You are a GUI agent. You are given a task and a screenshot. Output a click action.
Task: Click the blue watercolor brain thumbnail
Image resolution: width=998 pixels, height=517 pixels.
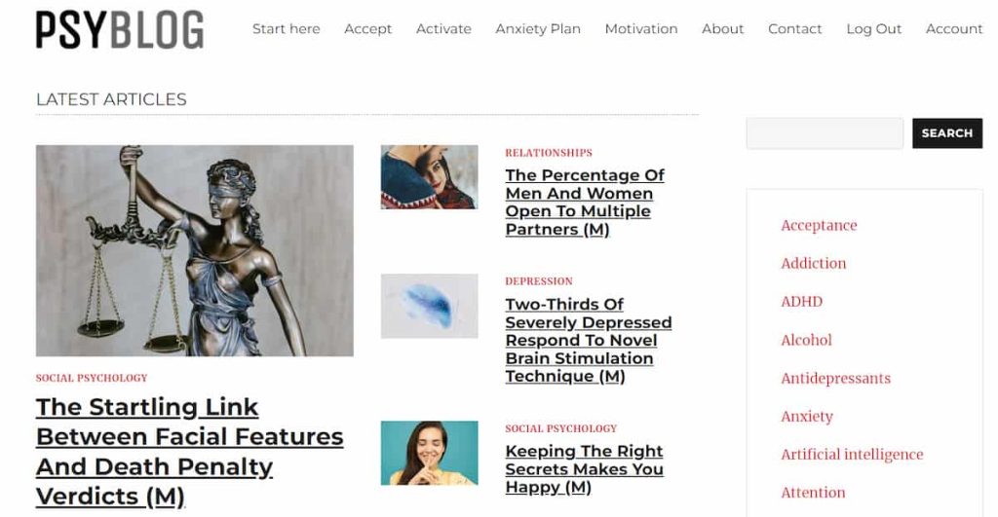pyautogui.click(x=429, y=306)
